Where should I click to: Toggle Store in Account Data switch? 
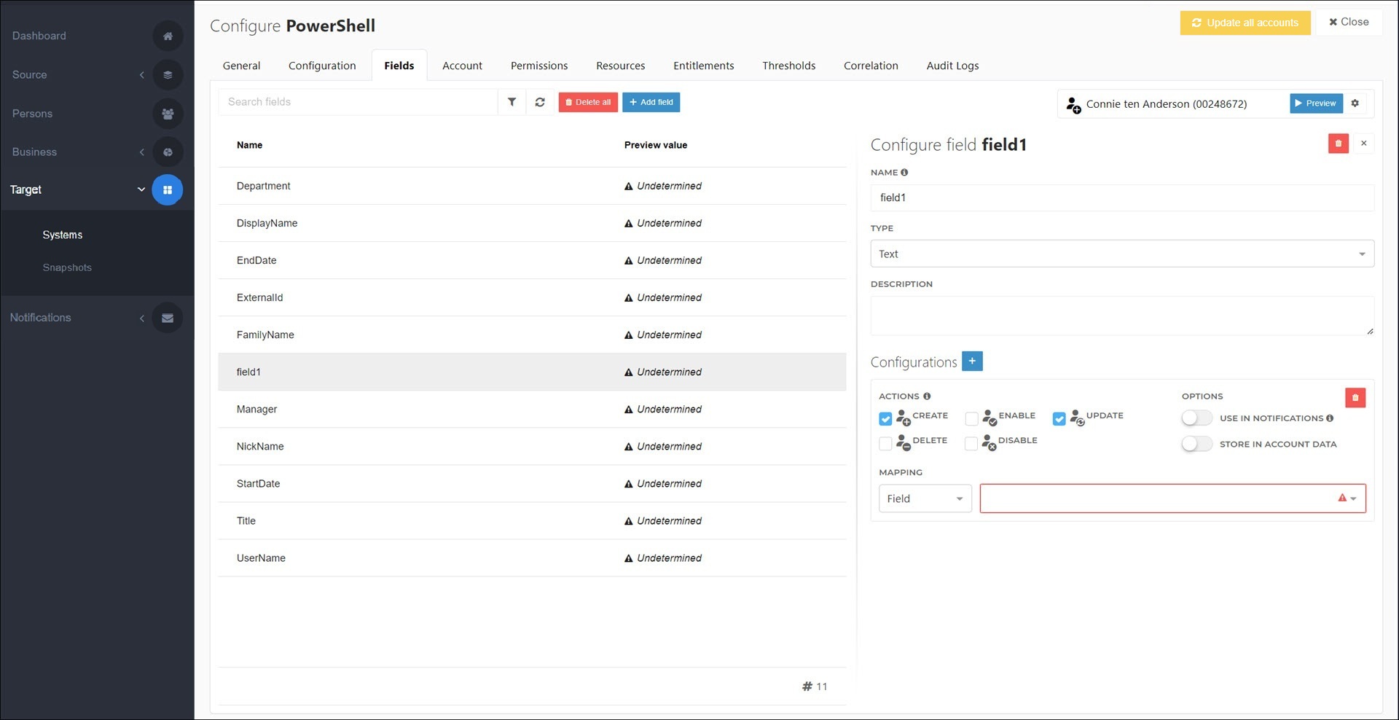(1196, 444)
